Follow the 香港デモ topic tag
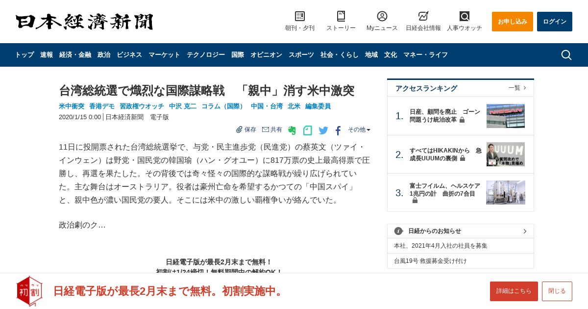Screen dimensions: 588x309 (102, 106)
